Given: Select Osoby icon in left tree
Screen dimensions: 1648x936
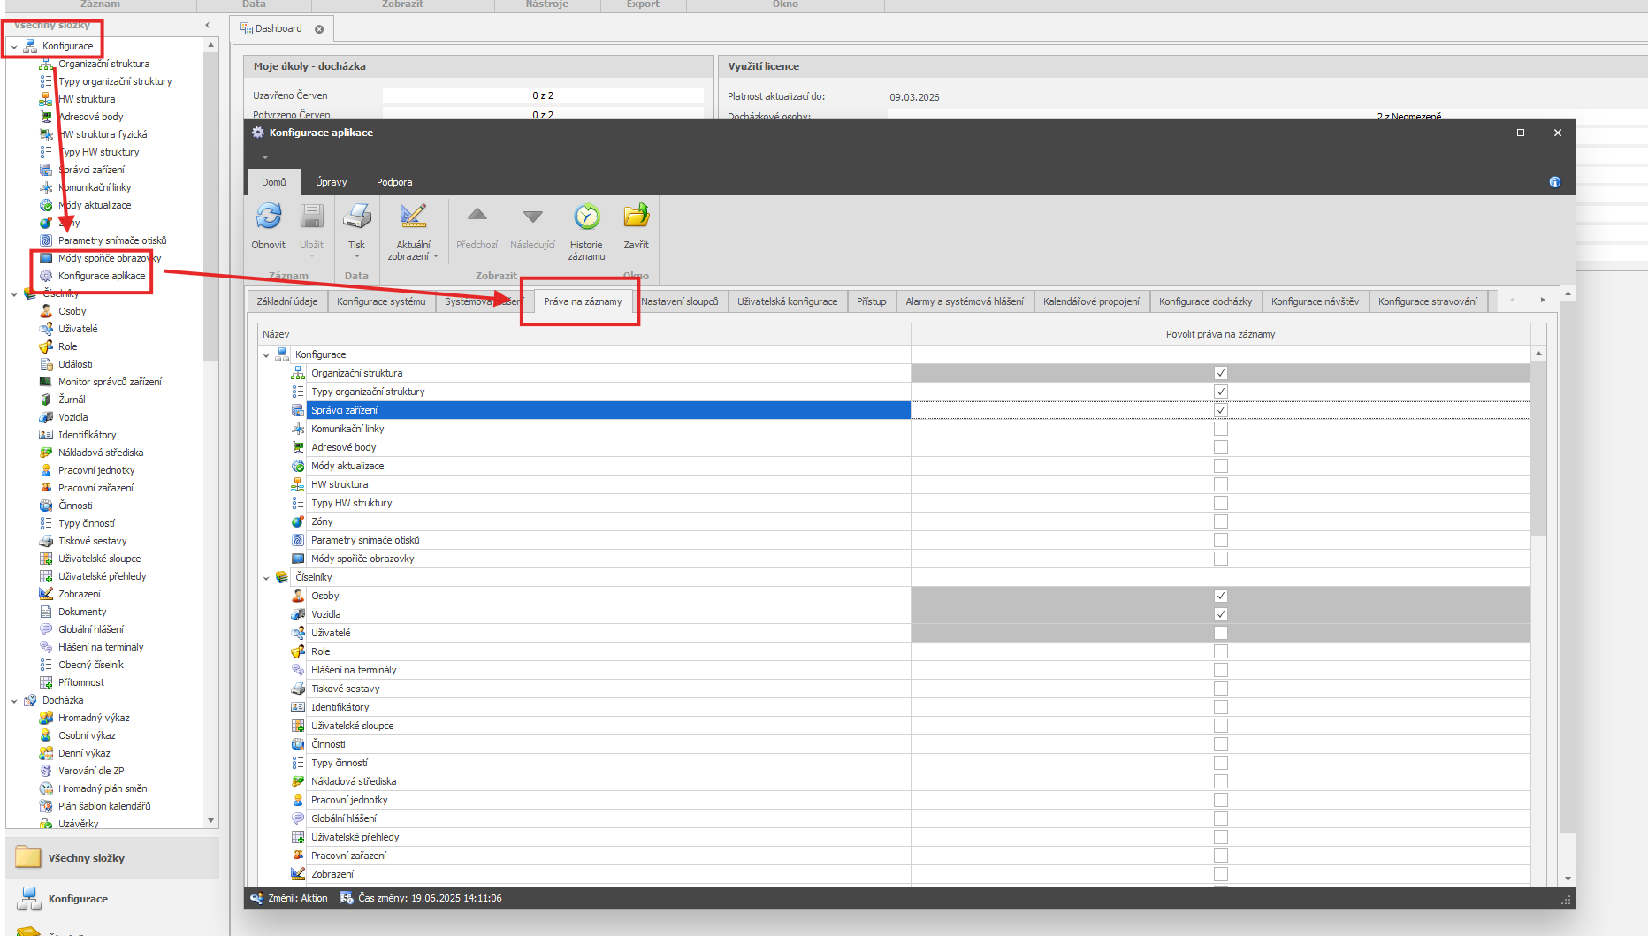Looking at the screenshot, I should coord(46,311).
